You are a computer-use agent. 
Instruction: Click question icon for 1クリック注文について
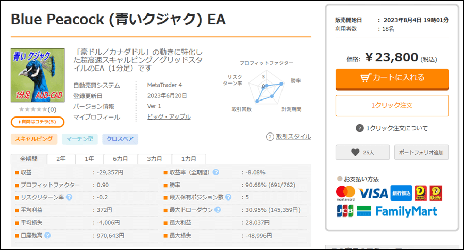pyautogui.click(x=359, y=128)
